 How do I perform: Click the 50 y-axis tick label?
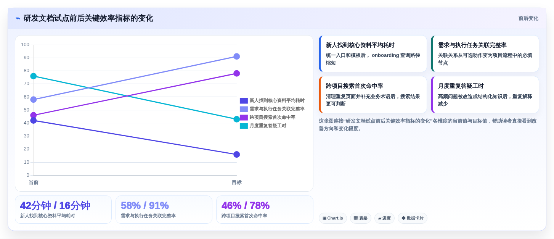26,110
